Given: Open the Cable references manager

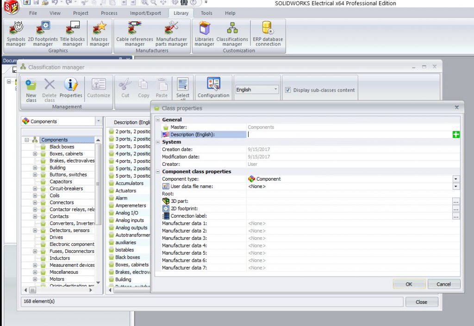Looking at the screenshot, I should (x=135, y=33).
